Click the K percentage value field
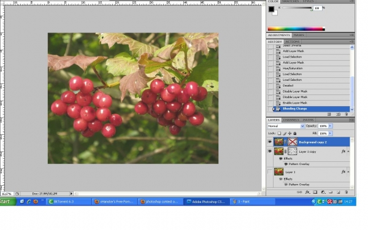Image resolution: width=368 pixels, height=230 pixels. [x=317, y=8]
